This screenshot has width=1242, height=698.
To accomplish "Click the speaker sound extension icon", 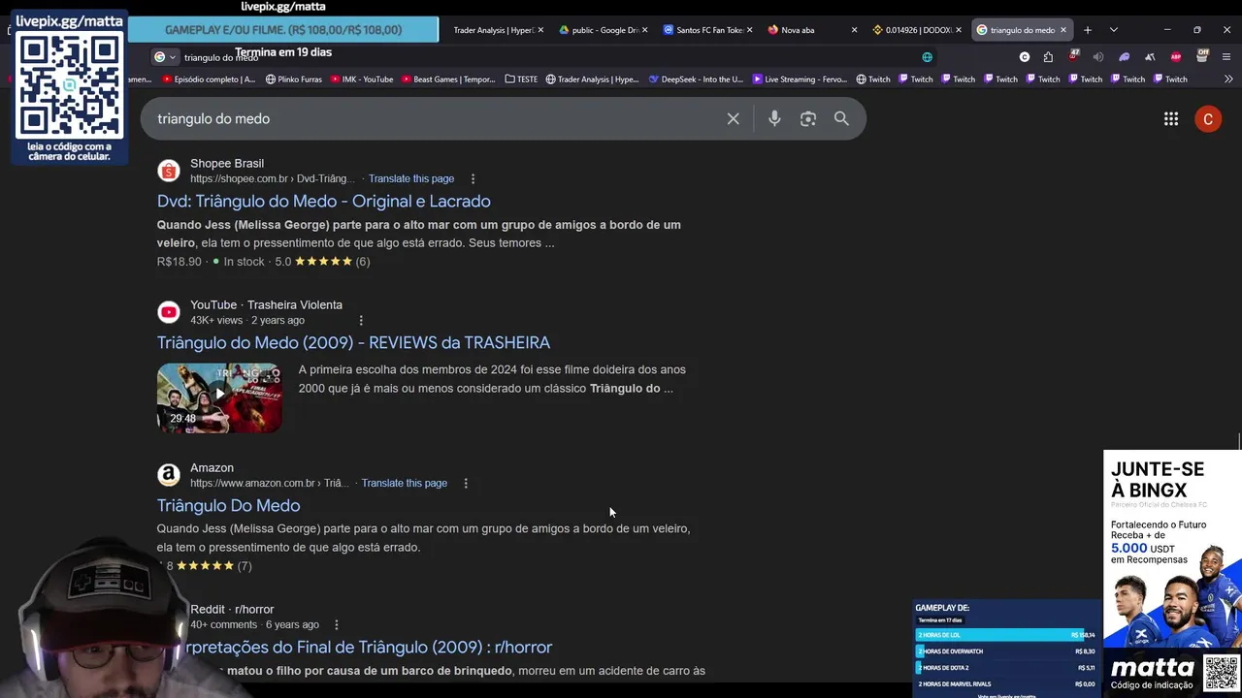I will pos(1098,57).
